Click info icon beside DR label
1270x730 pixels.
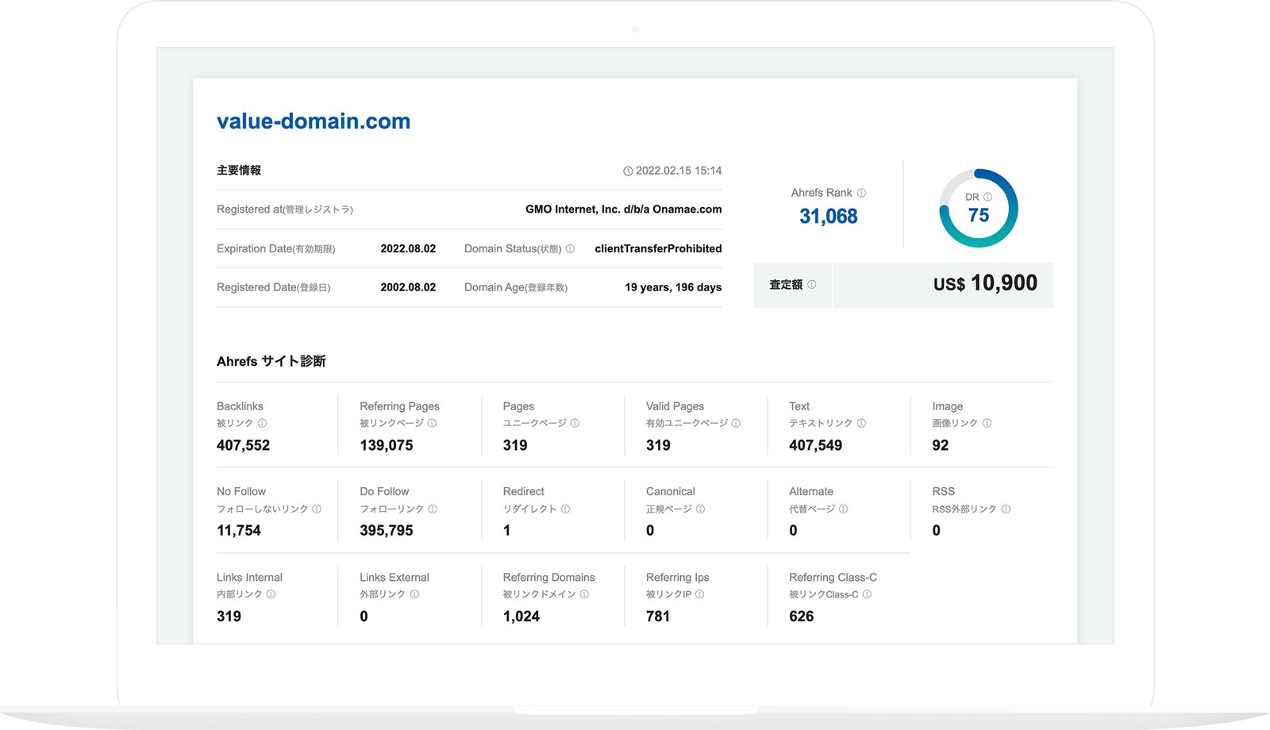[x=987, y=197]
